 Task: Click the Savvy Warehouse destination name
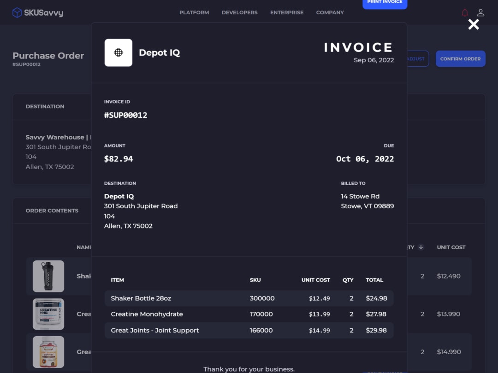click(x=54, y=137)
